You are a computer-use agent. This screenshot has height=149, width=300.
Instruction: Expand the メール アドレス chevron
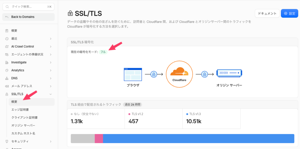click(x=51, y=86)
